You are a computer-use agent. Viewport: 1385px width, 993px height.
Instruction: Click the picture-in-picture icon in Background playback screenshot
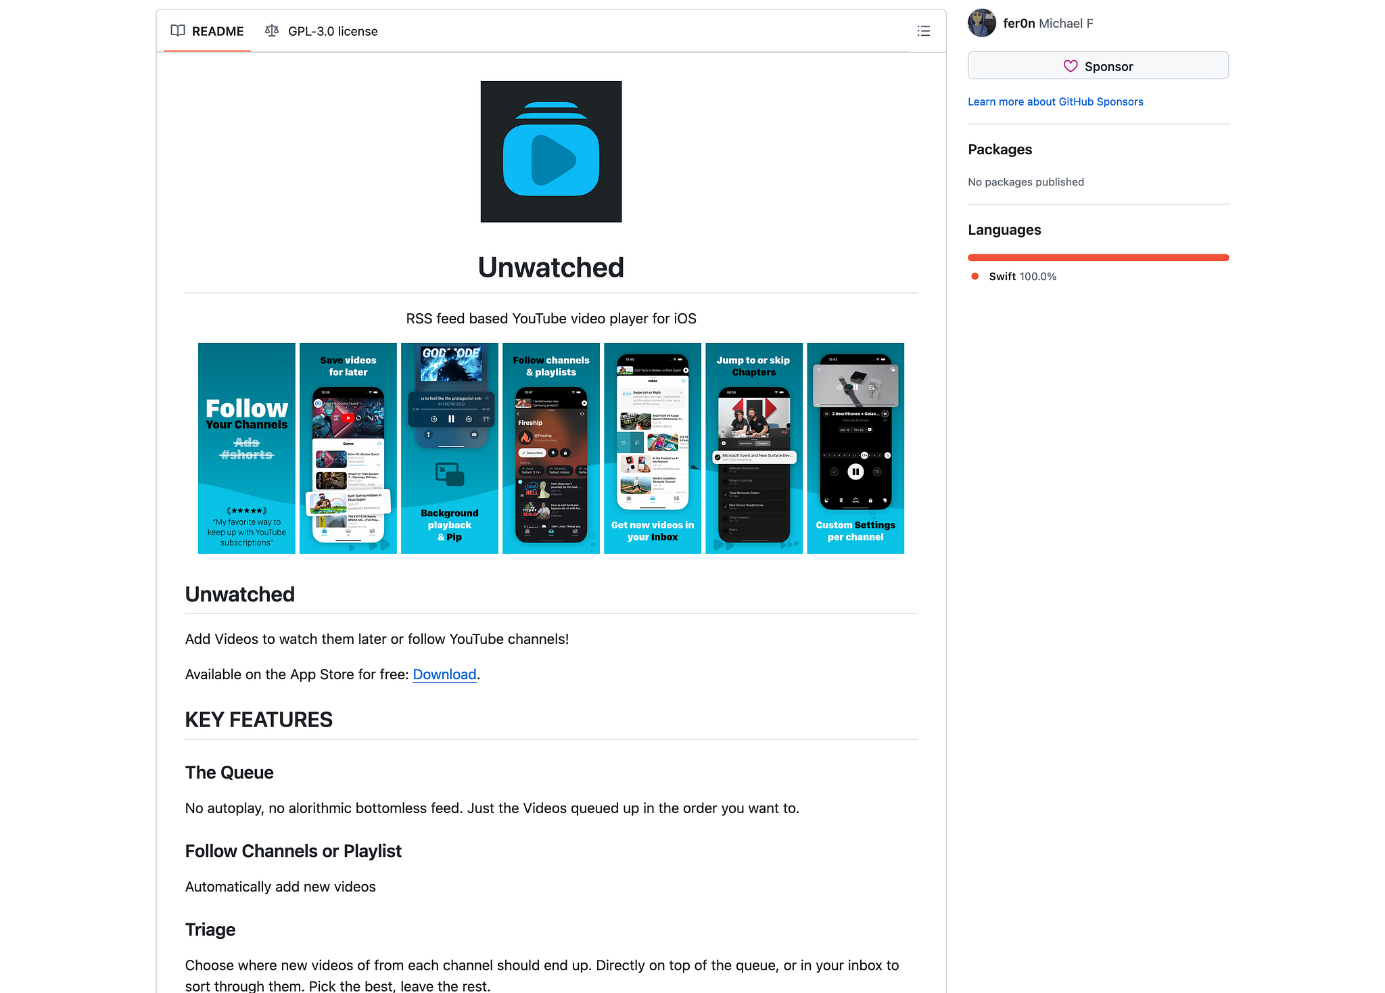point(450,474)
